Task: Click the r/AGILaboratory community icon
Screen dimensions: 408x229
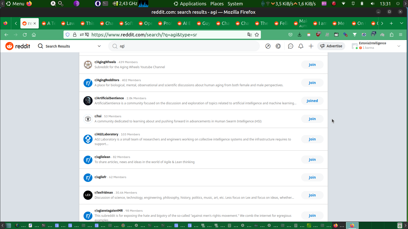Action: pos(88,139)
